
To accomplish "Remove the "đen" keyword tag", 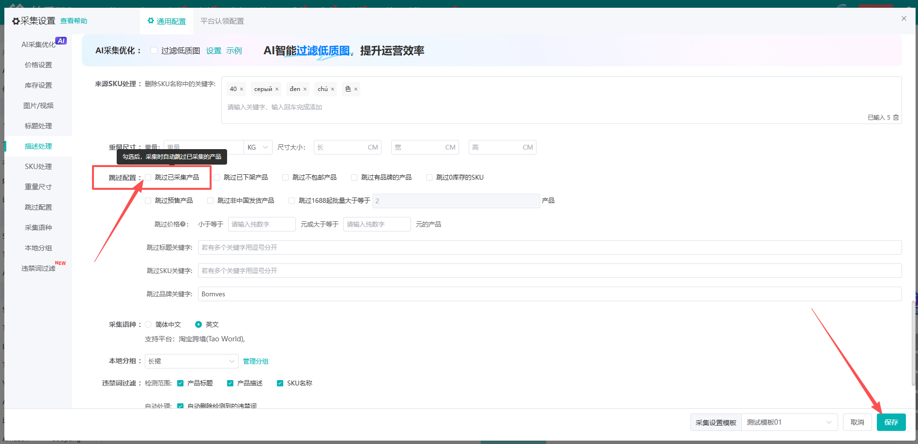I will tap(305, 89).
